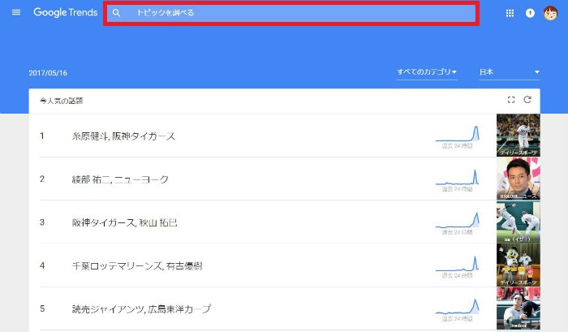Click the Google Trends logo
568x332 pixels.
(x=66, y=12)
